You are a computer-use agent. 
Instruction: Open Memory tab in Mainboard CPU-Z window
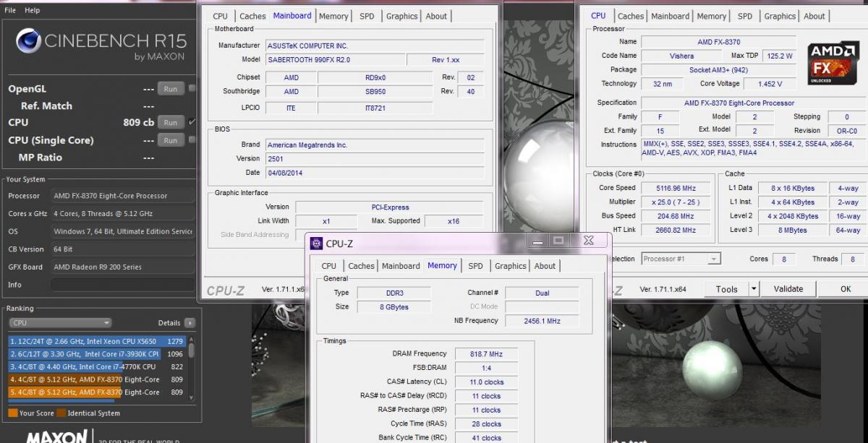point(333,16)
